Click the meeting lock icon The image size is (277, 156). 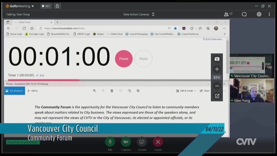coord(57,6)
